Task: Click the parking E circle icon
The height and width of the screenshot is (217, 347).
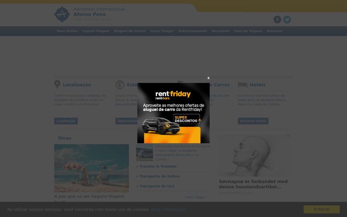Action: click(x=120, y=85)
